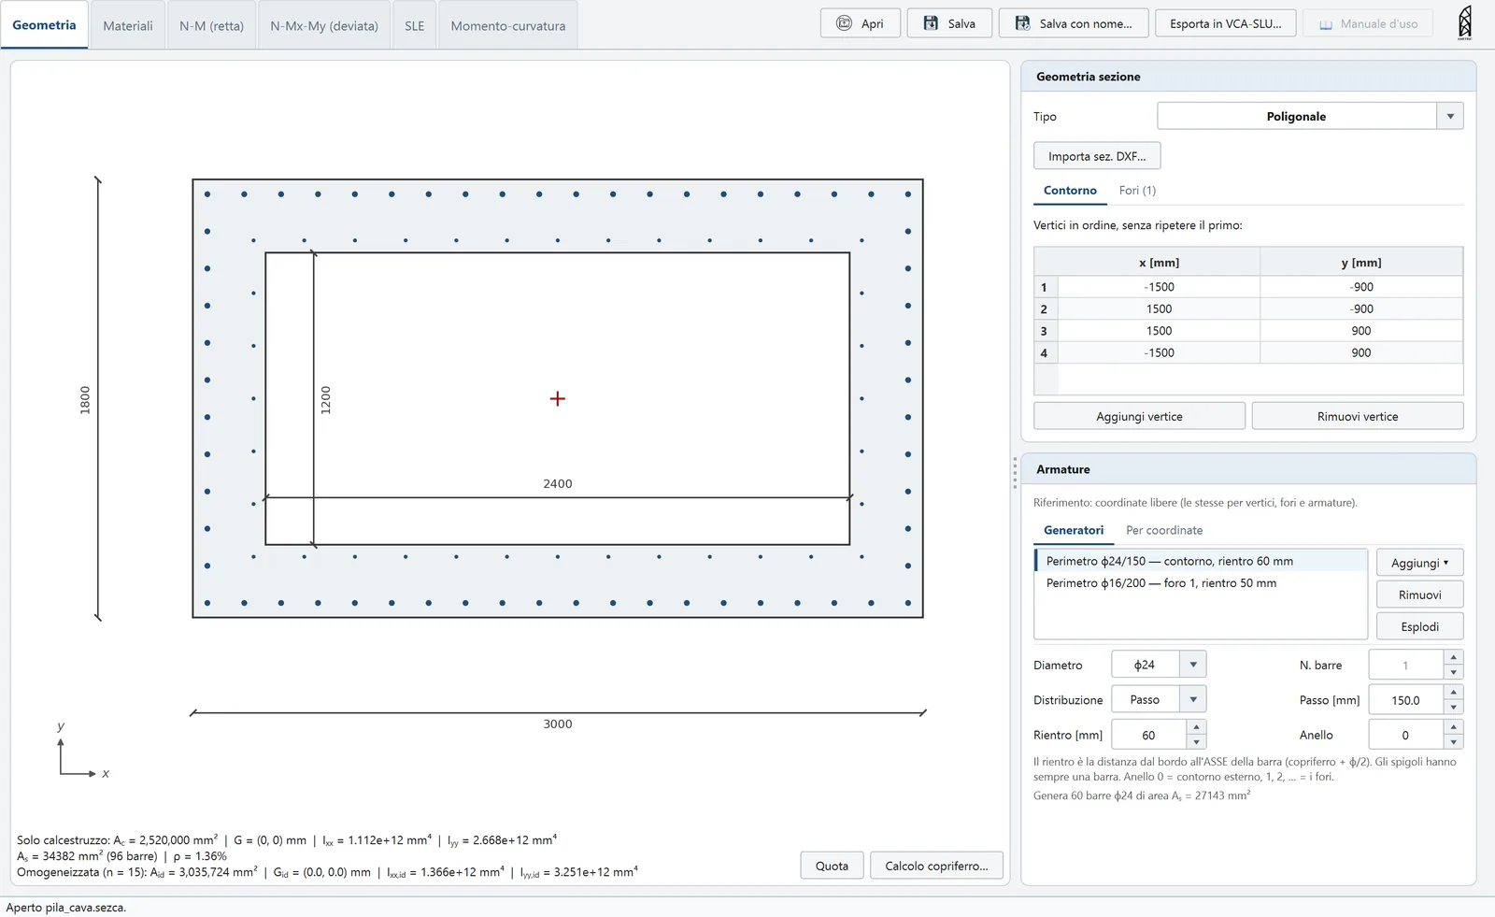The width and height of the screenshot is (1495, 917).
Task: Click the Salva con nome icon
Action: point(1022,23)
